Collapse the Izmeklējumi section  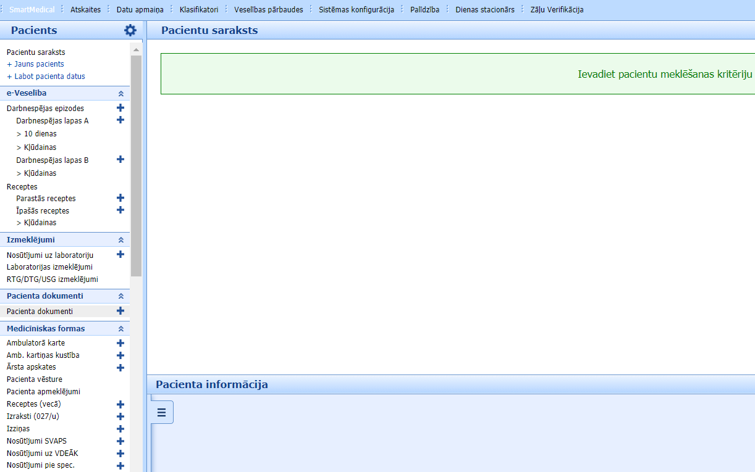point(121,240)
